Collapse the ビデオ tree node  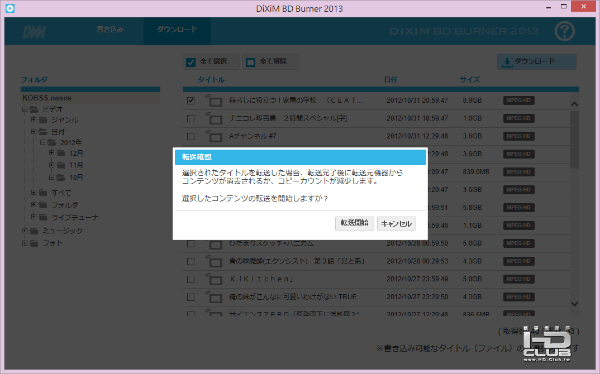(25, 109)
